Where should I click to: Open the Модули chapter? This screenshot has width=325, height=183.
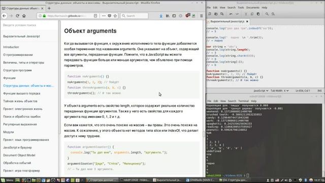[8, 132]
